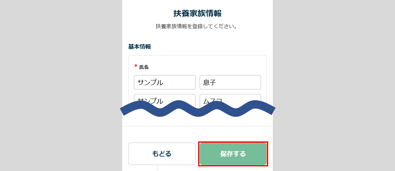Click the 扶養家族情報を登録してください instruction text
395x171 pixels.
coord(196,26)
